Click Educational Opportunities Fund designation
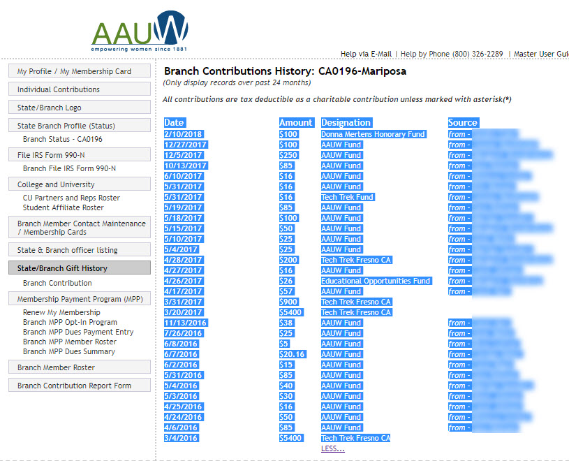The image size is (569, 461). click(376, 281)
